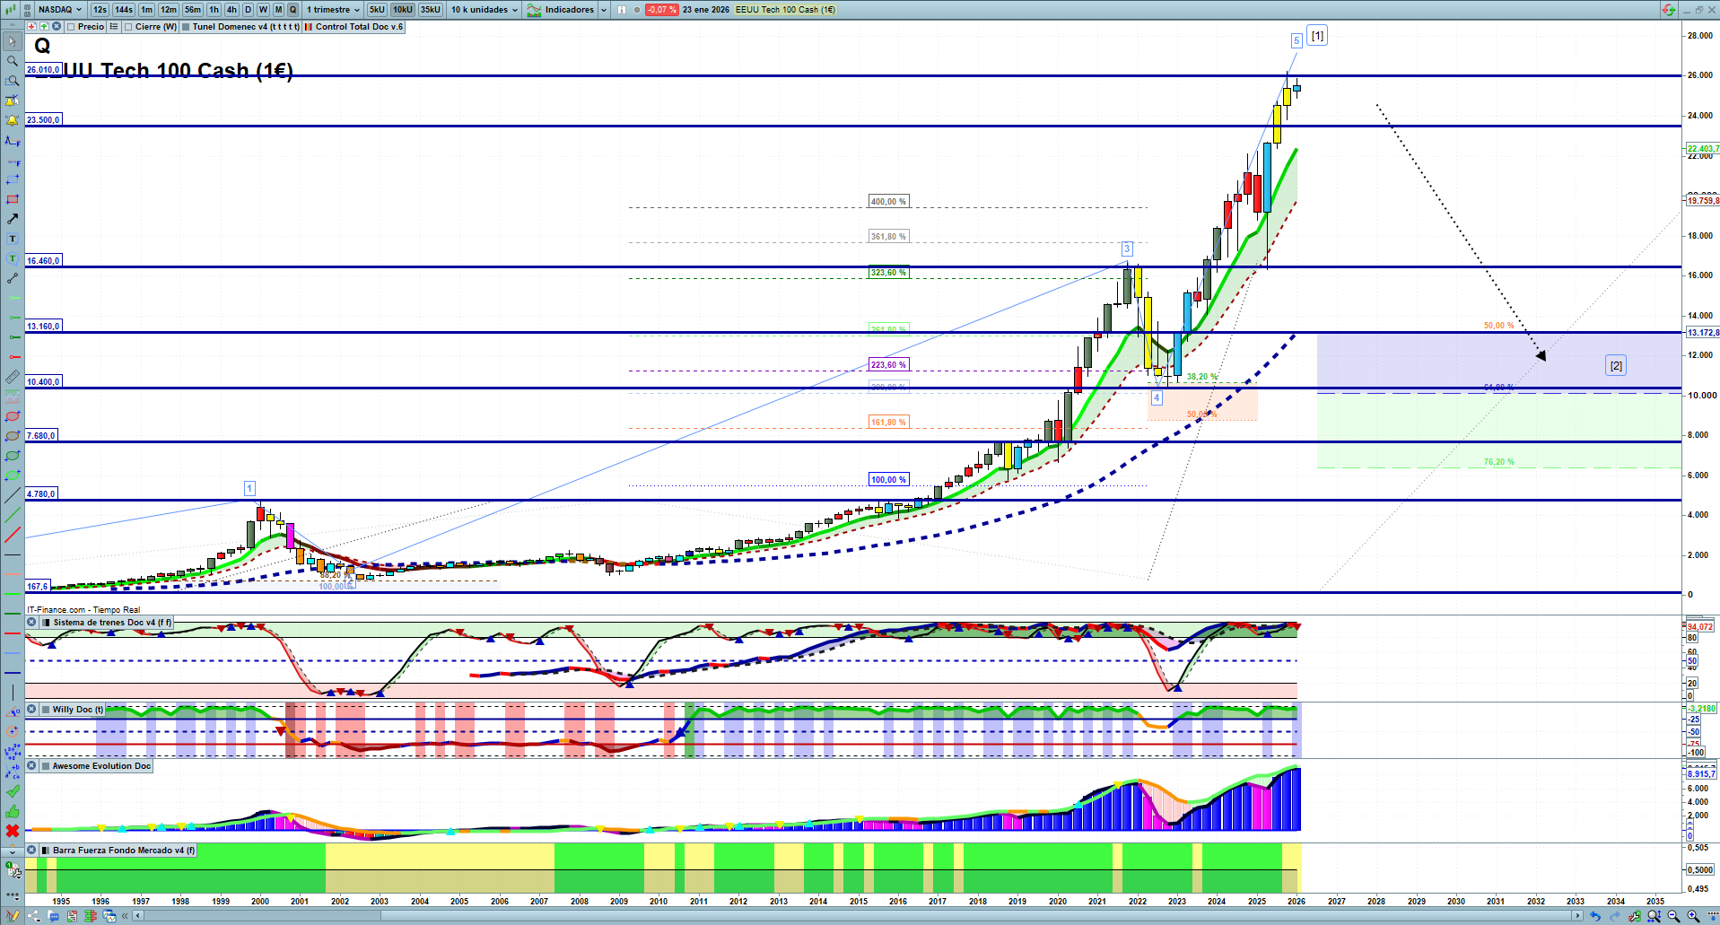Choose the yellow alert bell tool
Image resolution: width=1720 pixels, height=925 pixels.
coord(13,120)
